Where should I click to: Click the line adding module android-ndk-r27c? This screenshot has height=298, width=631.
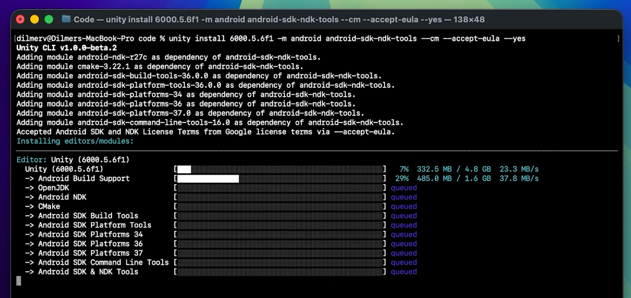click(168, 57)
